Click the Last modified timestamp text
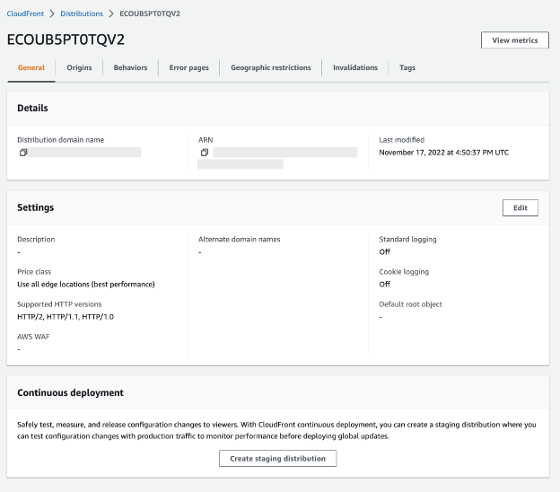Image resolution: width=560 pixels, height=492 pixels. [x=443, y=153]
